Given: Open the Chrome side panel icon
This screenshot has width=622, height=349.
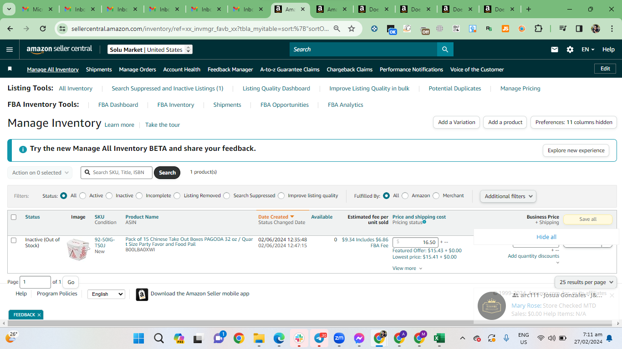Looking at the screenshot, I should pos(579,29).
